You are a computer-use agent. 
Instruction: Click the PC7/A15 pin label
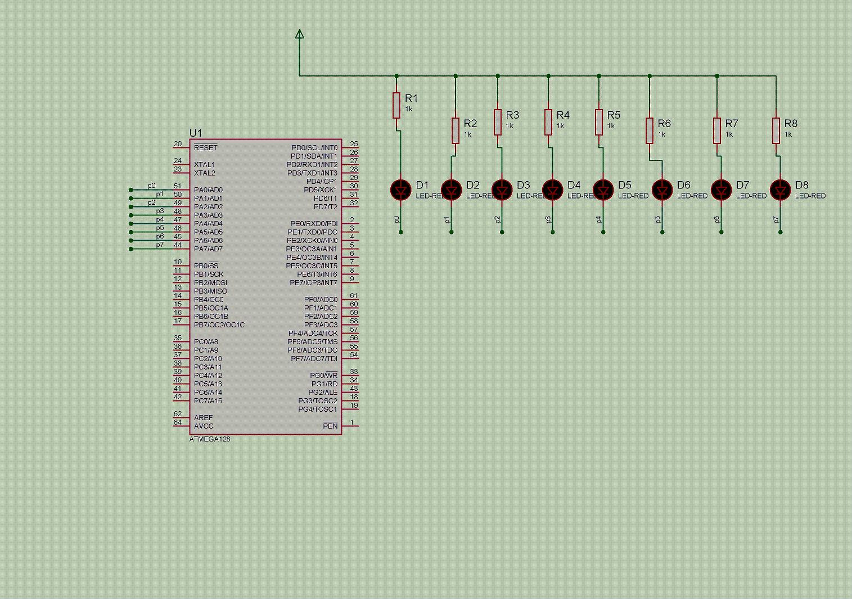coord(208,401)
